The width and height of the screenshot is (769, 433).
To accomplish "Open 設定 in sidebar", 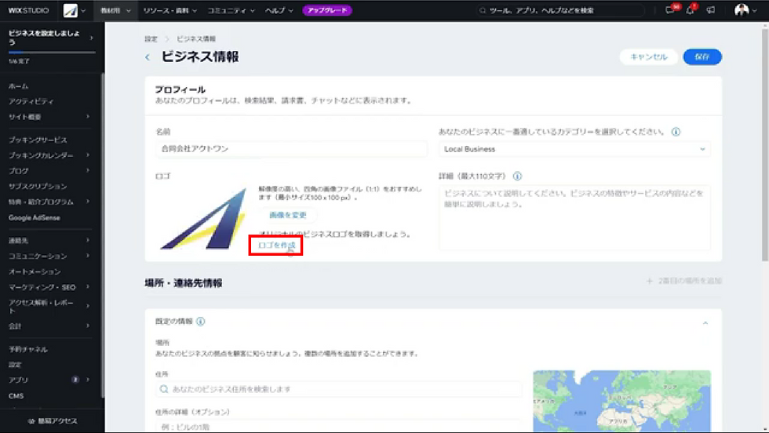I will (15, 365).
